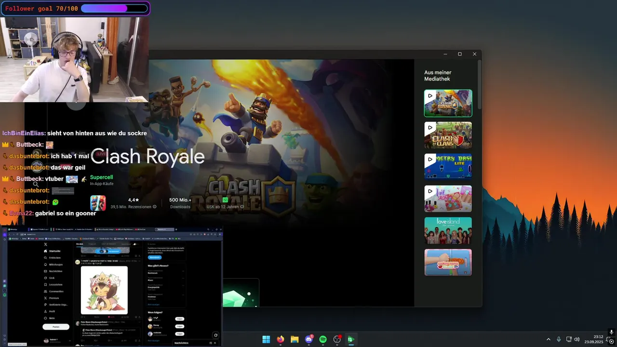The image size is (617, 347).
Task: Open Mitteilungen in the X browser sidebar
Action: (x=53, y=265)
